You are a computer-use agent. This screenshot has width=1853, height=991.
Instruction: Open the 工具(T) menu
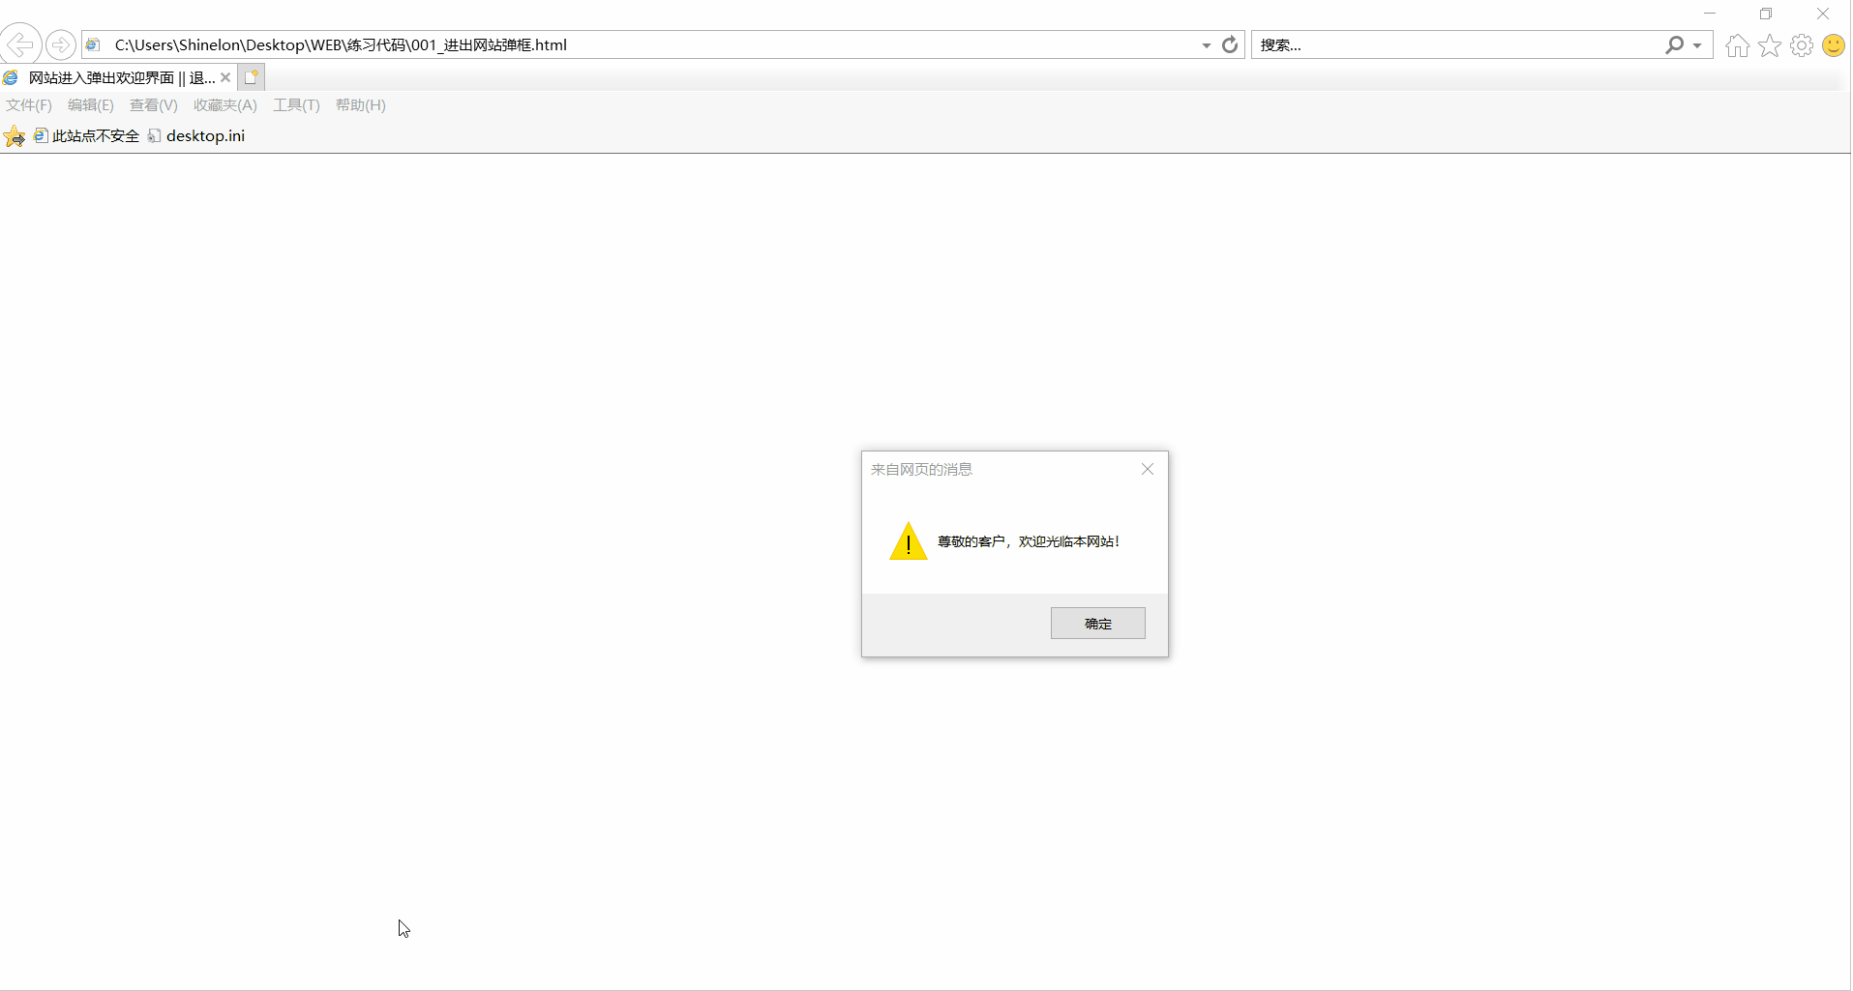click(x=296, y=105)
